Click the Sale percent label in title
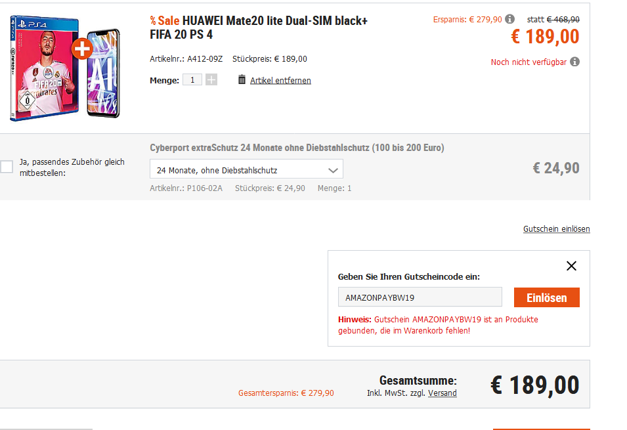 coord(165,20)
